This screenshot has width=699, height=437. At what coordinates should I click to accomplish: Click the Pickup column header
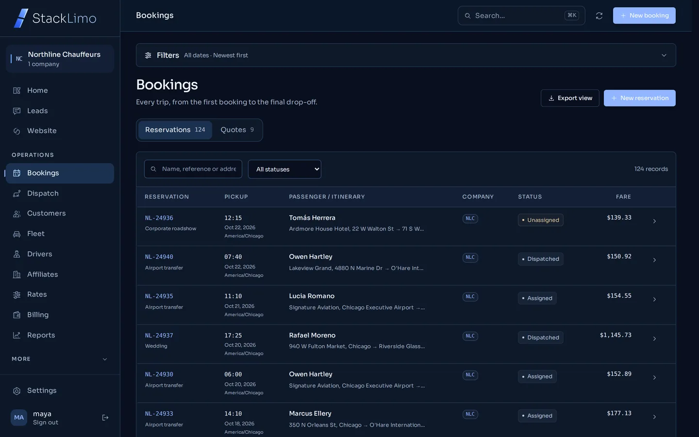pos(236,197)
